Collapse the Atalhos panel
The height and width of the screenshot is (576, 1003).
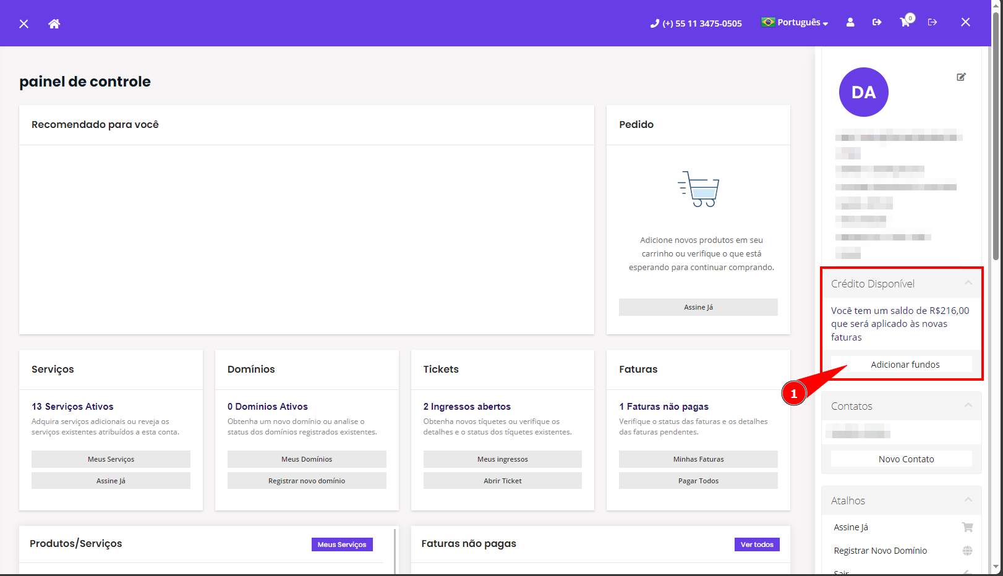pyautogui.click(x=968, y=500)
